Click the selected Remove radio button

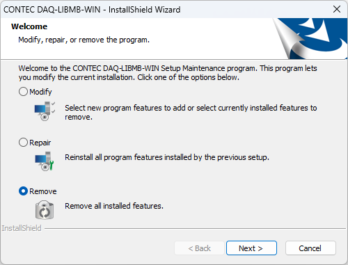(x=23, y=191)
